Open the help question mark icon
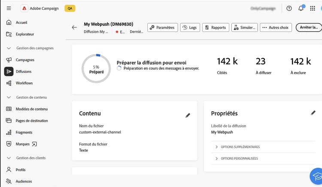This screenshot has height=187, width=322. (289, 9)
